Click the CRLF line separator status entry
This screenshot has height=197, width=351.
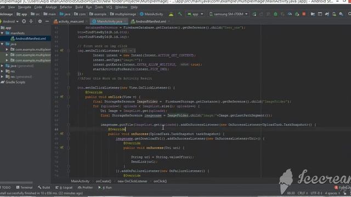303,193
